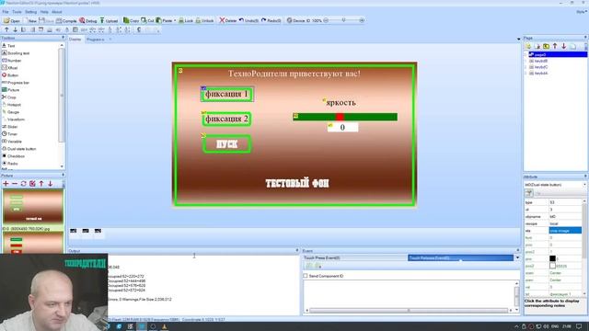The image size is (589, 331).
Task: Add a picture with the plus icon
Action: click(6, 184)
